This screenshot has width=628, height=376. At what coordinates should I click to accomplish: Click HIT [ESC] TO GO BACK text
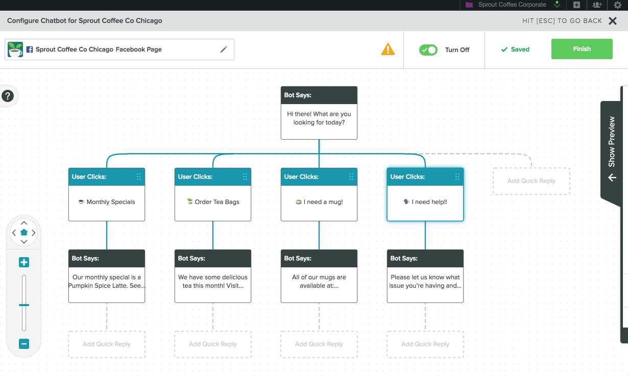click(562, 21)
